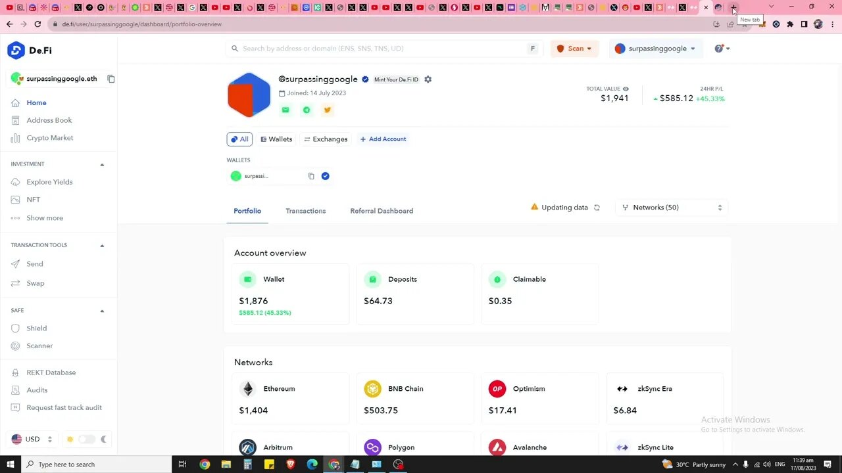This screenshot has width=842, height=473.
Task: Open the Scan dropdown button
Action: pyautogui.click(x=574, y=49)
